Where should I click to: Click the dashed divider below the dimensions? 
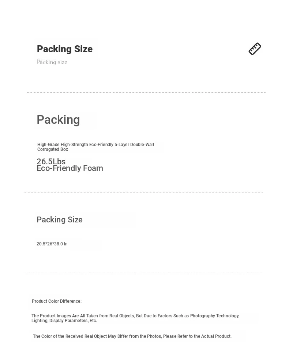(x=143, y=272)
